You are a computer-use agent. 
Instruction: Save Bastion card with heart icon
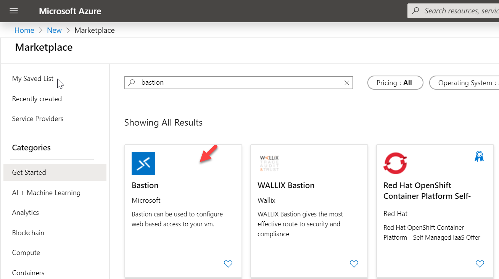coord(228,264)
